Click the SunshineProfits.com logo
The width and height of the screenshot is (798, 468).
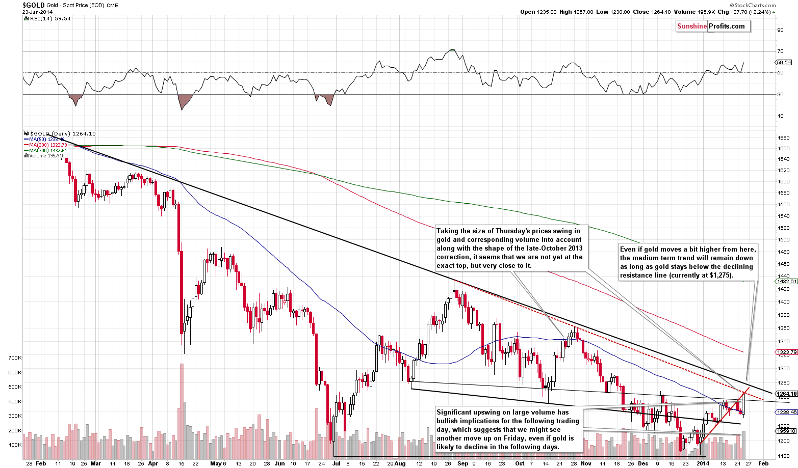pyautogui.click(x=713, y=26)
